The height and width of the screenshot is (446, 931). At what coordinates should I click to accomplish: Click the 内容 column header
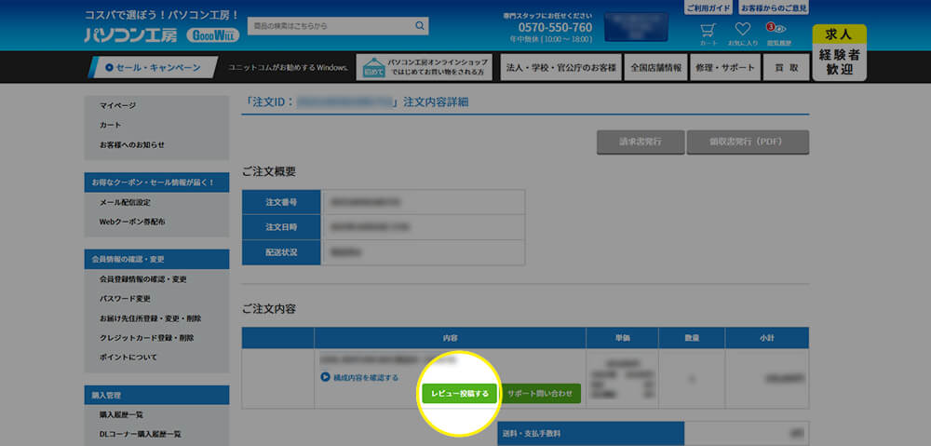coord(450,338)
